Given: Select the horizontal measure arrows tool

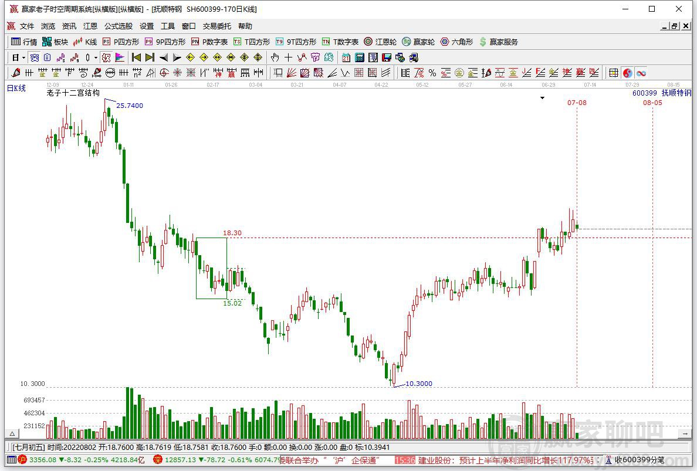Looking at the screenshot, I should point(258,73).
